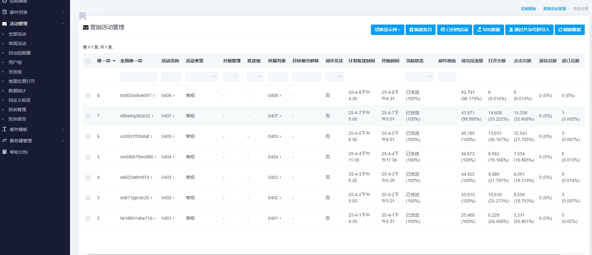592x255 pixels.
Task: Click the 新建条目 button
Action: point(421,30)
